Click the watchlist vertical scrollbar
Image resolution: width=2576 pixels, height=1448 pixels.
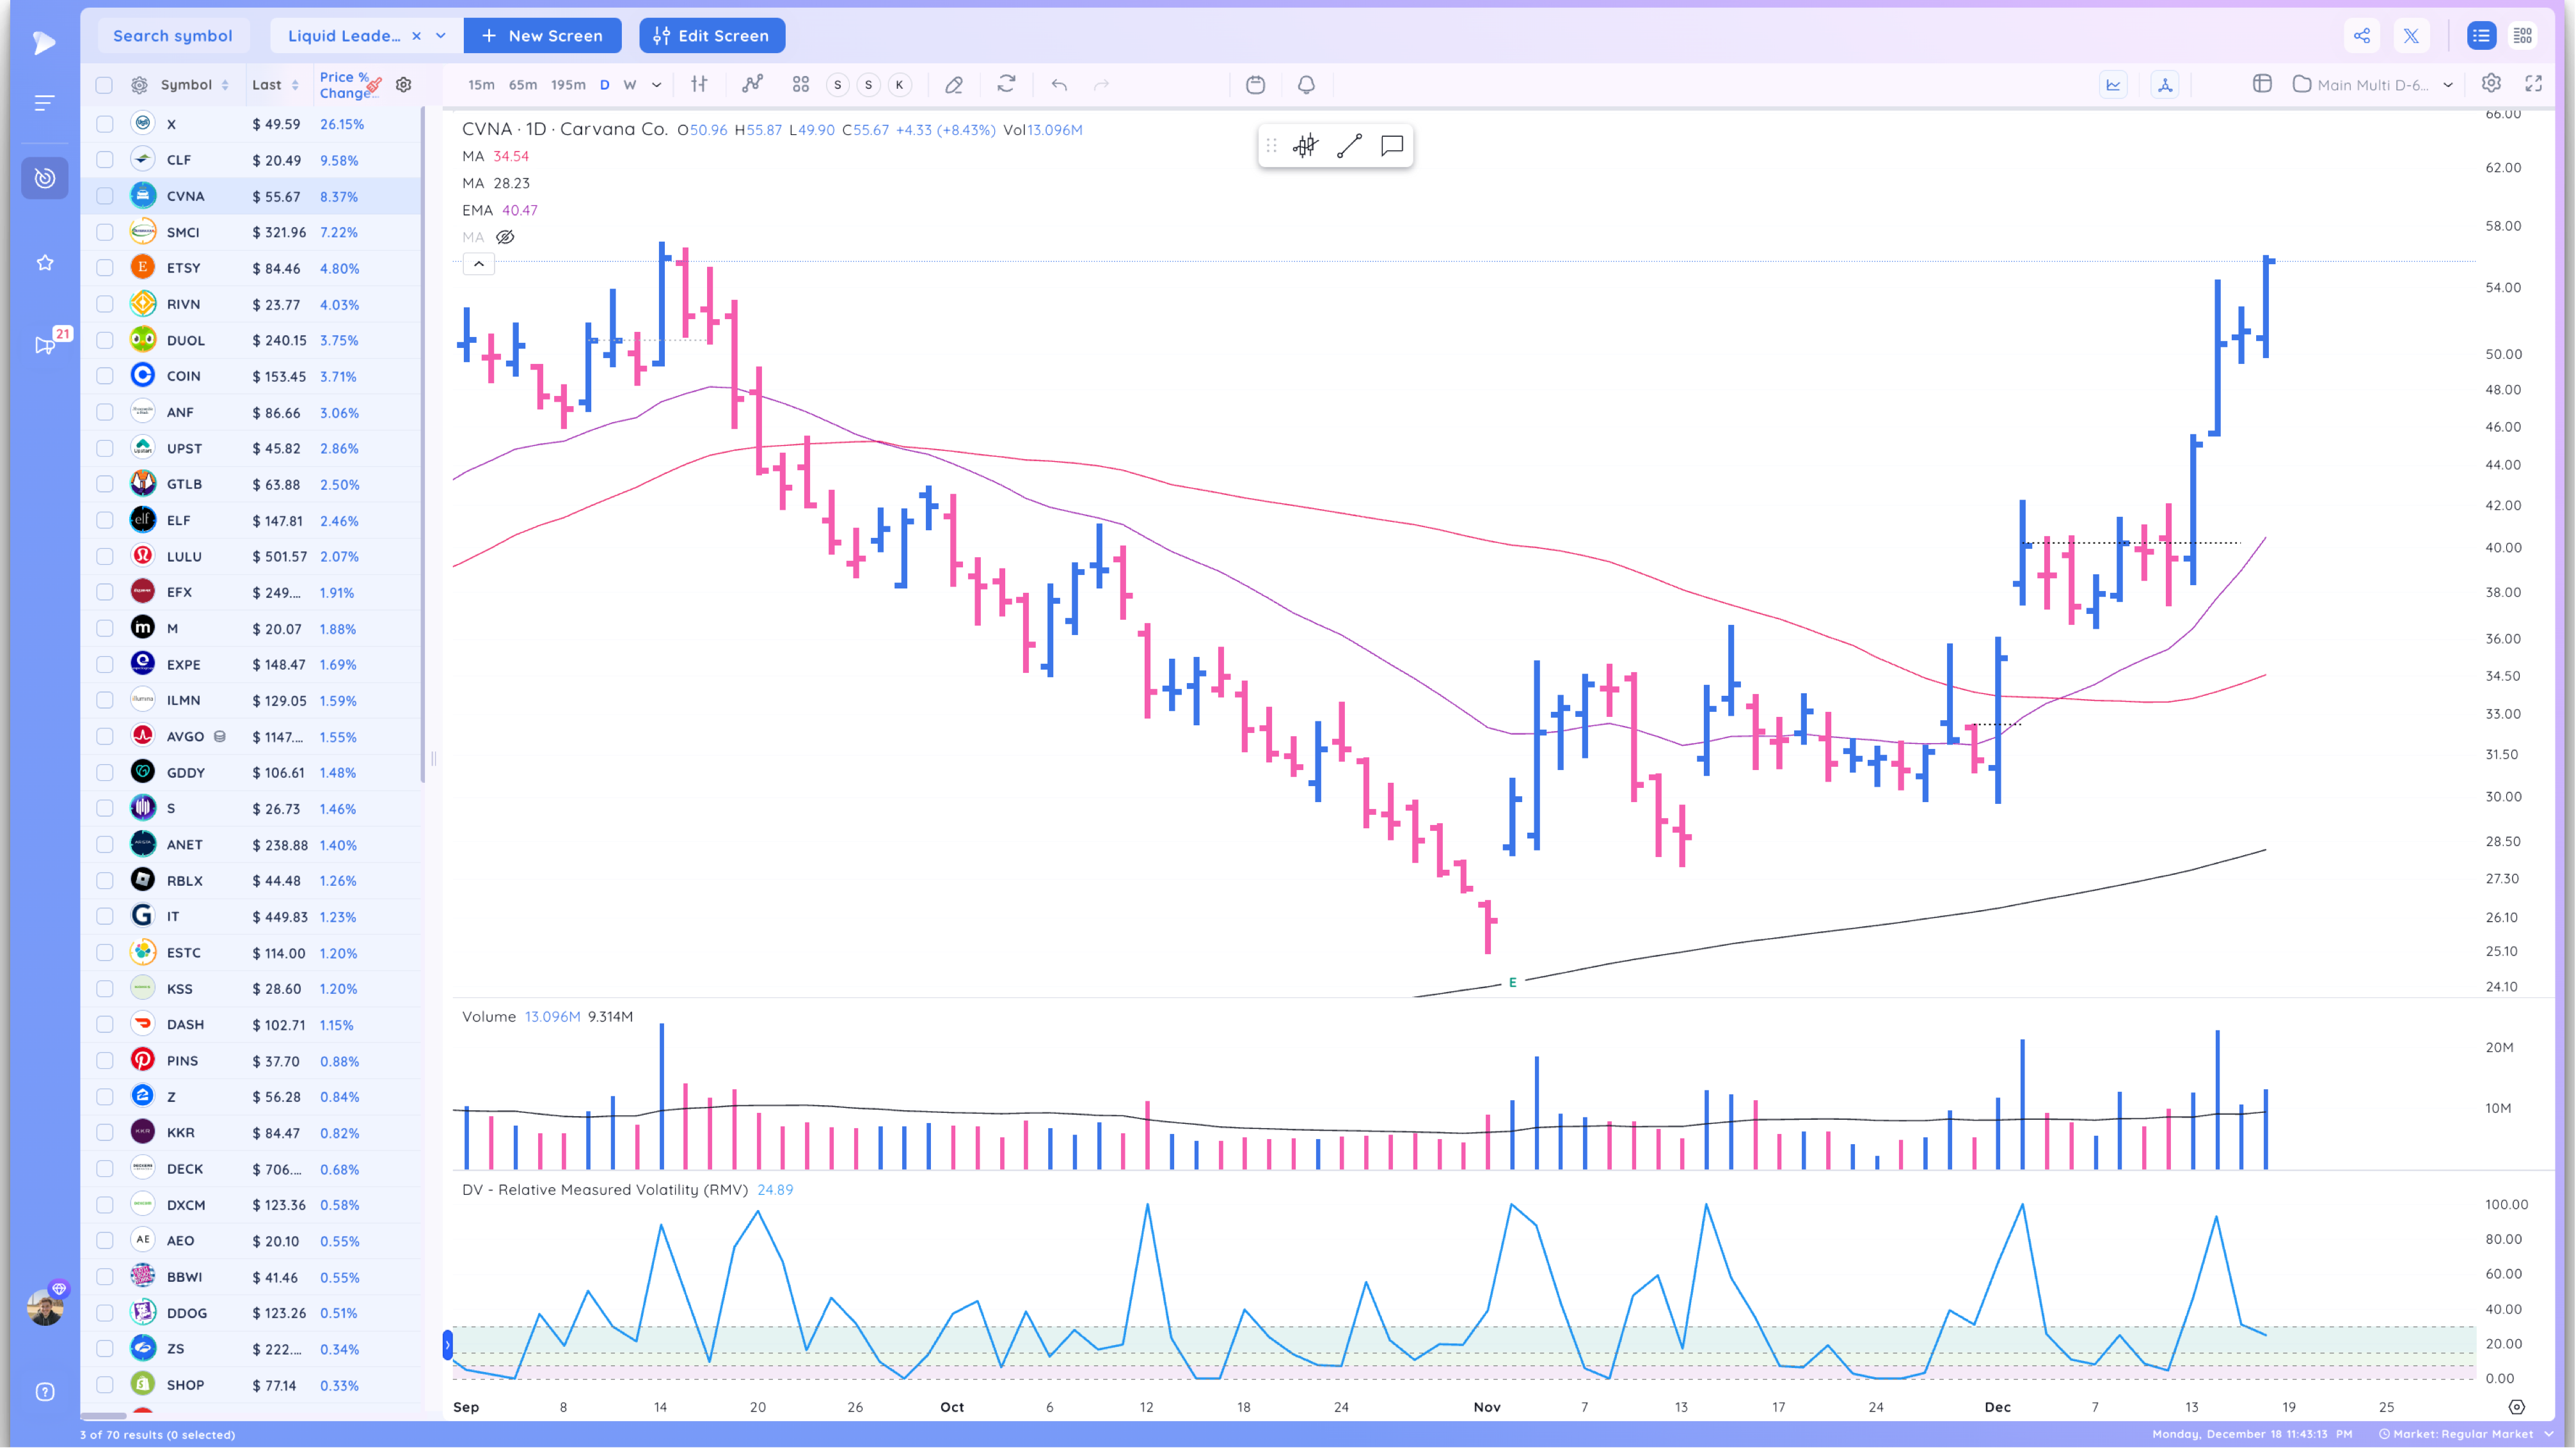(x=422, y=445)
